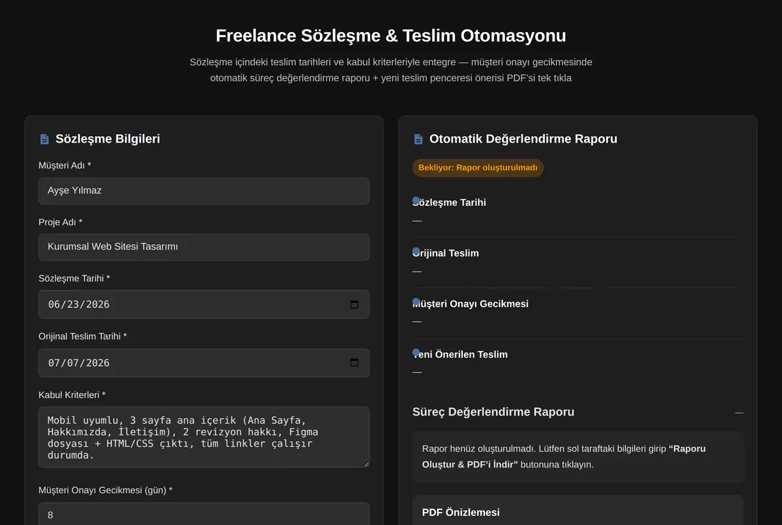Click the 'Kabul Kriterleri *' field label

pos(72,395)
